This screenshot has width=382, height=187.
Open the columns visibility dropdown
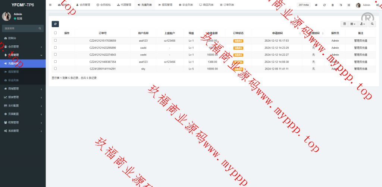tap(353, 24)
